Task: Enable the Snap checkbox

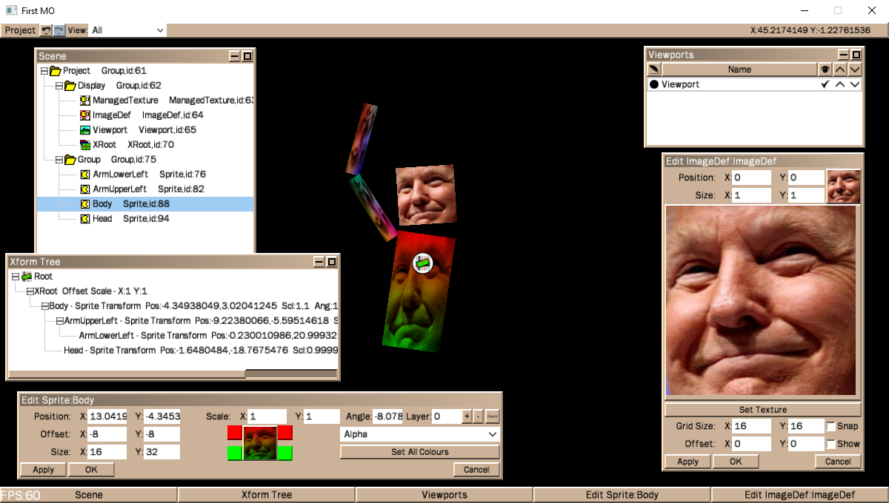Action: pyautogui.click(x=831, y=426)
